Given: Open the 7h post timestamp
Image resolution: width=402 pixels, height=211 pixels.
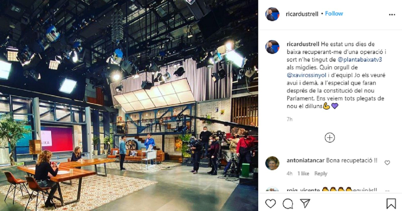Looking at the screenshot, I should pyautogui.click(x=289, y=119).
